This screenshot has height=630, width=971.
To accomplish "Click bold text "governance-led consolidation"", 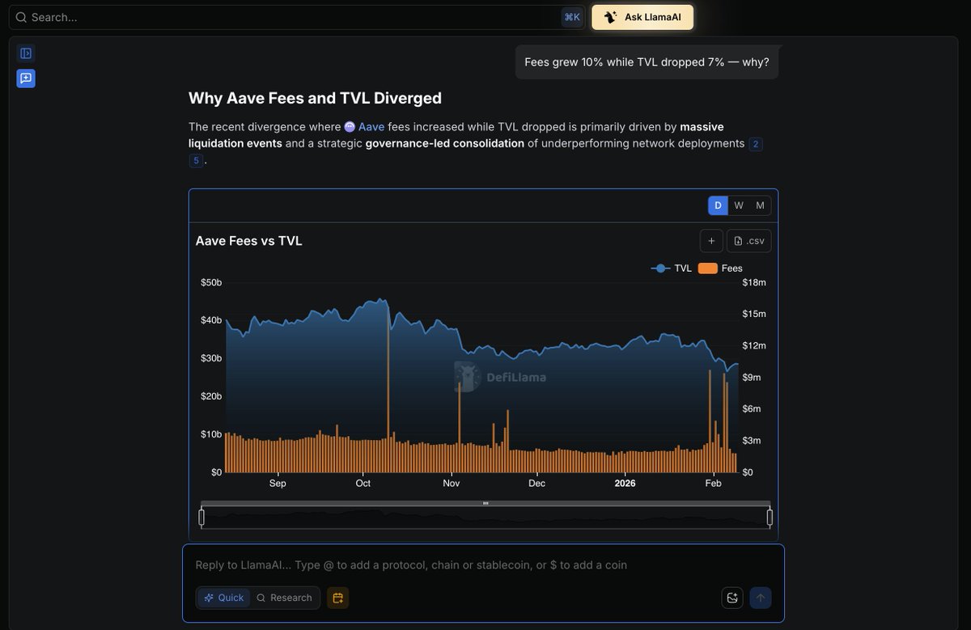I will point(445,143).
